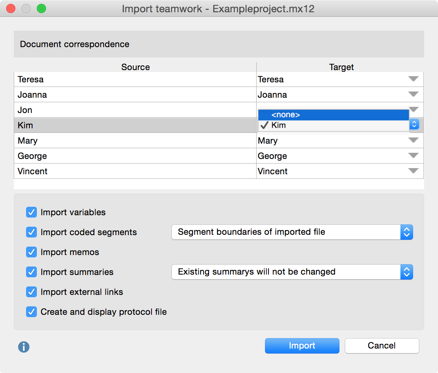Toggle Create and display protocol file checkbox
Screen dimensions: 438x373
click(x=31, y=312)
